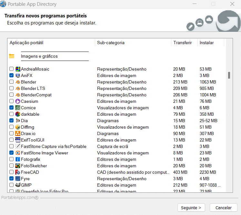The width and height of the screenshot is (241, 215).
Task: Select the Imagens e gráficos category header
Action: pos(39,56)
